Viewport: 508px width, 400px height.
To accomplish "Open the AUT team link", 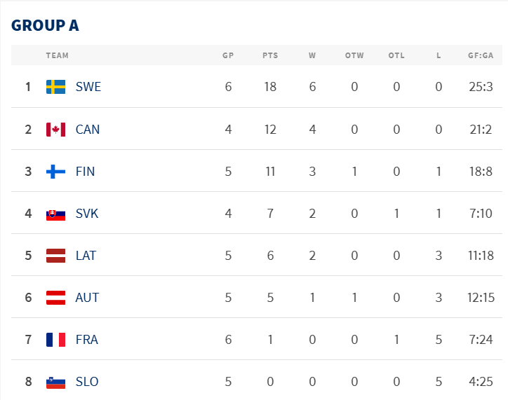I will pos(87,298).
